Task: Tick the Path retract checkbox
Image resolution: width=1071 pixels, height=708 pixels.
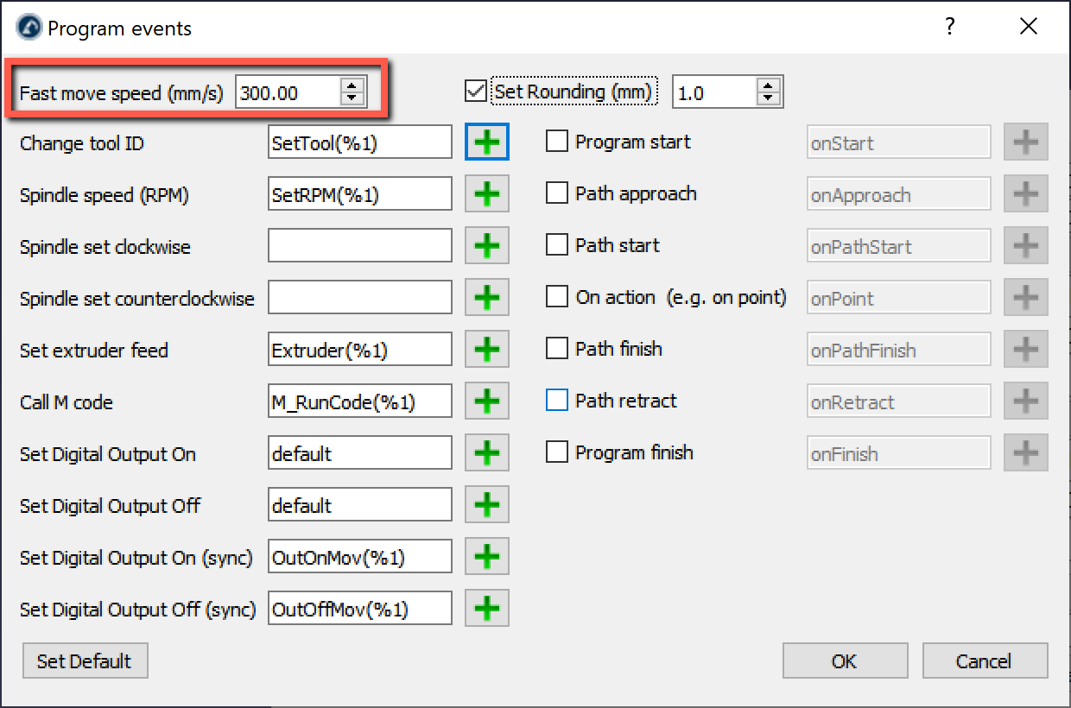Action: (x=557, y=401)
